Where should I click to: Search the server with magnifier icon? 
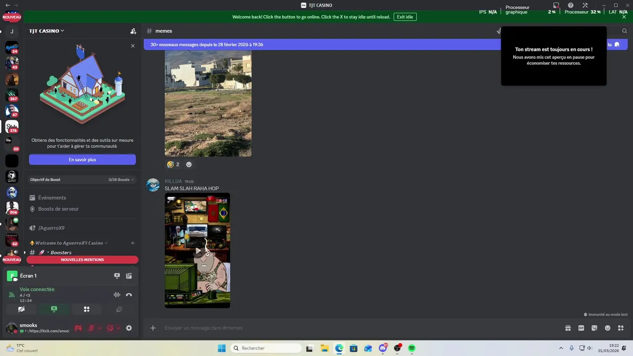pos(625,31)
